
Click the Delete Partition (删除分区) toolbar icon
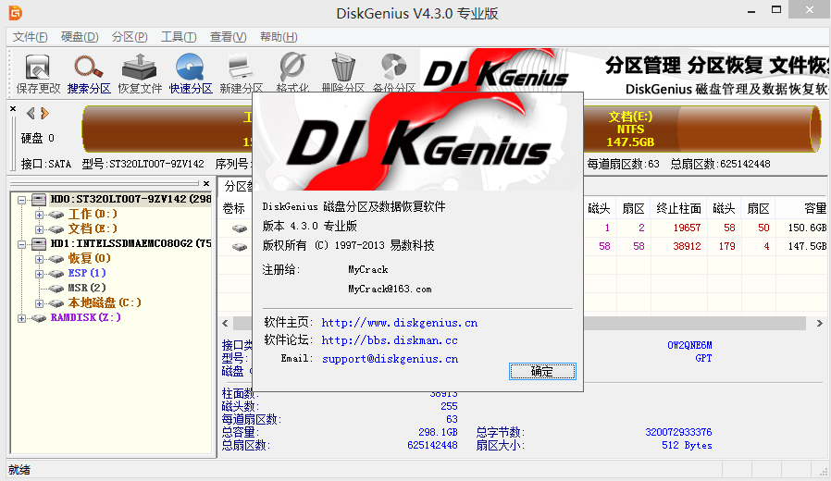(343, 68)
